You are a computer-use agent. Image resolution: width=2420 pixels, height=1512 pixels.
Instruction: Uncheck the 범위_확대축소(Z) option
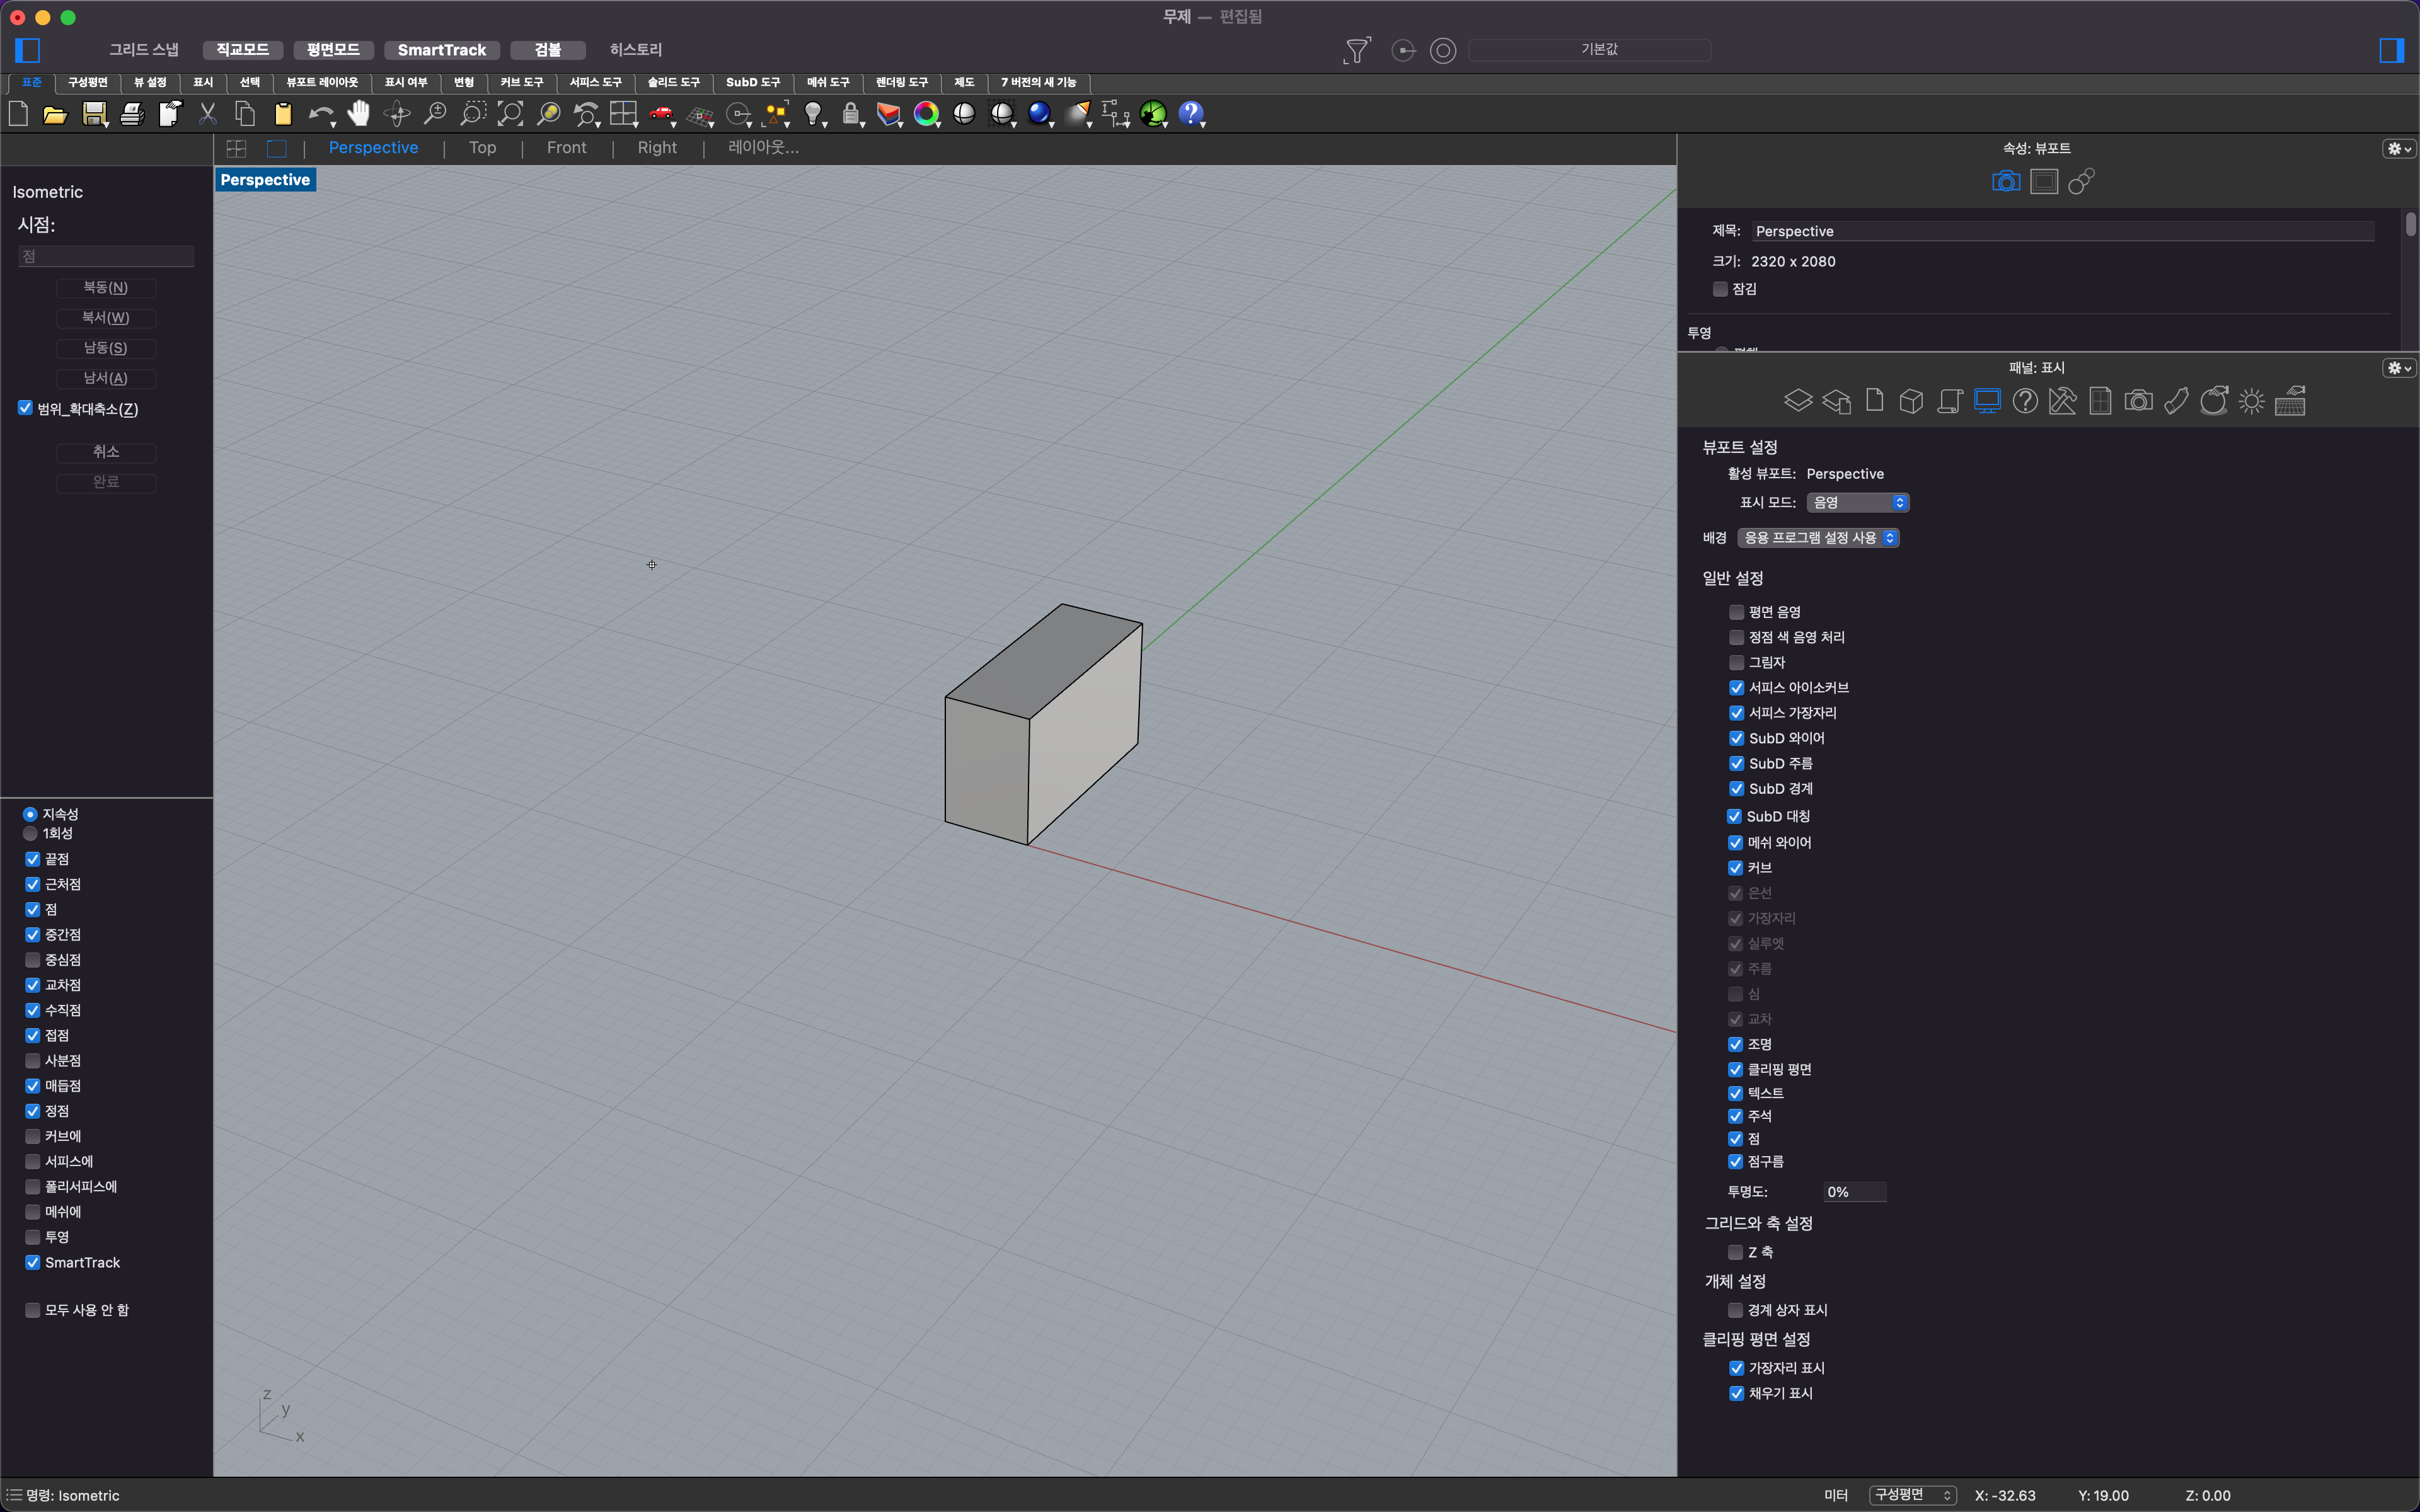(x=25, y=408)
